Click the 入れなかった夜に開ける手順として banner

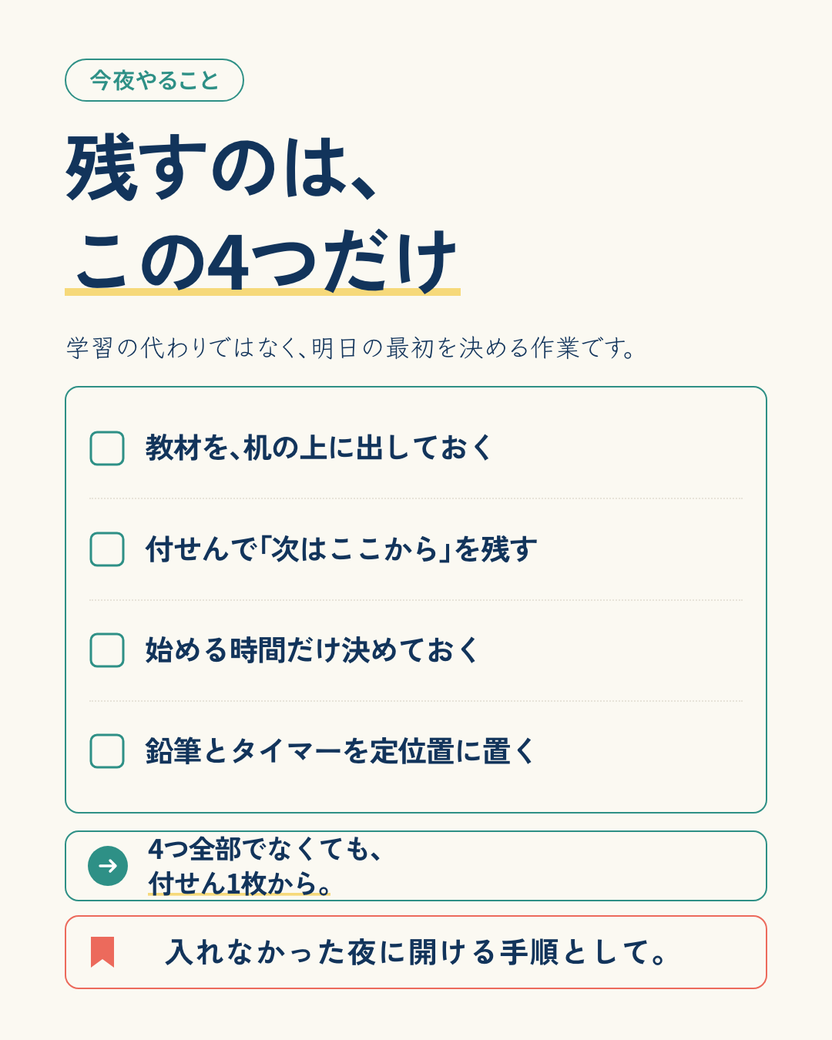[x=416, y=952]
